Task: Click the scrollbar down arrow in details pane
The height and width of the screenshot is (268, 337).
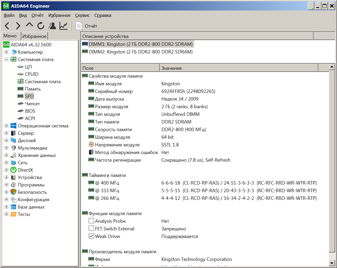Action: pyautogui.click(x=332, y=263)
